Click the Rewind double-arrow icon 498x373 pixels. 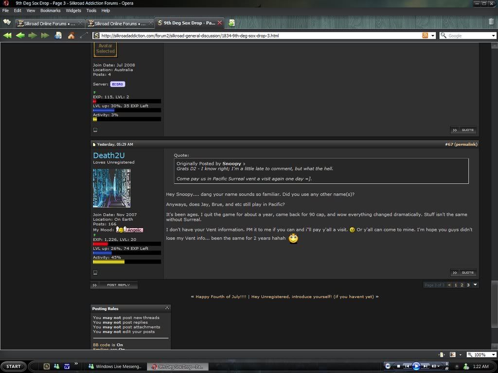(7, 35)
